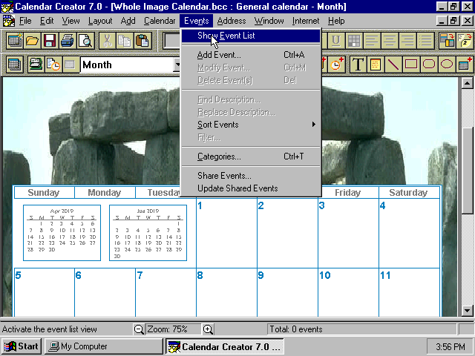Image resolution: width=475 pixels, height=356 pixels.
Task: Select the day 10 cell in calendar
Action: tap(348, 292)
